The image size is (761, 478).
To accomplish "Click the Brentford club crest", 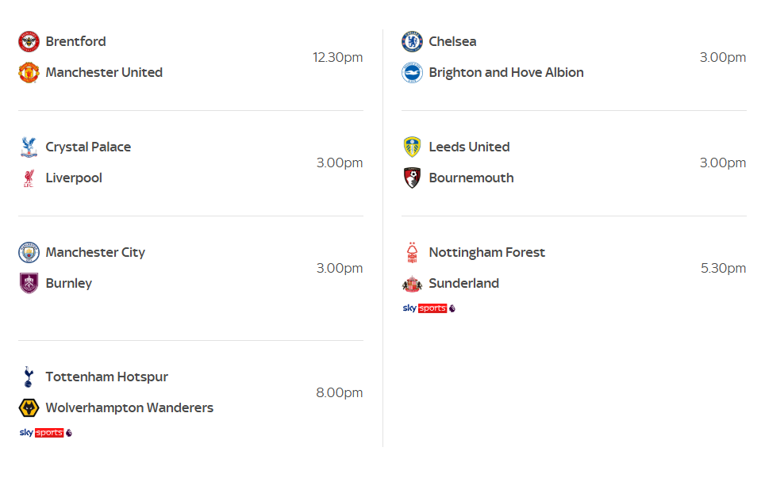I will tap(29, 41).
